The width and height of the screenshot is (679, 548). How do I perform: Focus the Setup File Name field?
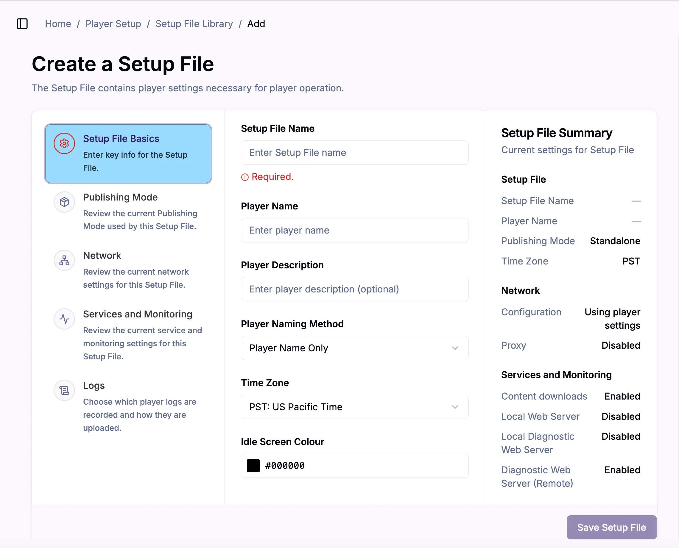(354, 152)
